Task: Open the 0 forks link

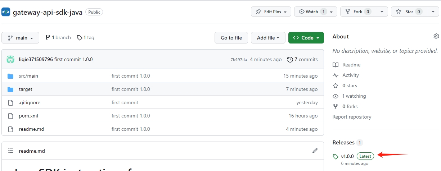Action: [x=345, y=106]
